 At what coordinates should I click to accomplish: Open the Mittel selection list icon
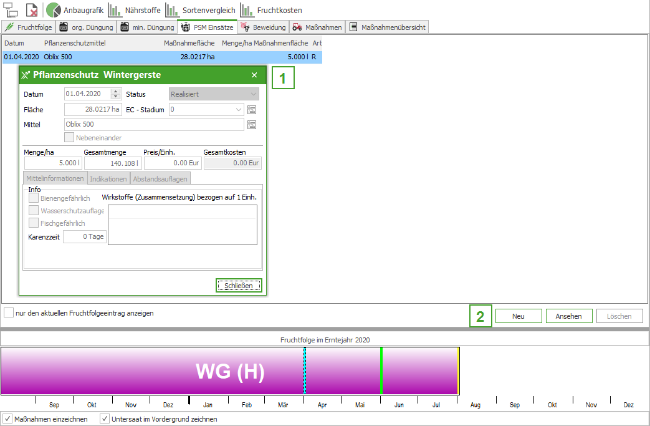[x=252, y=125]
